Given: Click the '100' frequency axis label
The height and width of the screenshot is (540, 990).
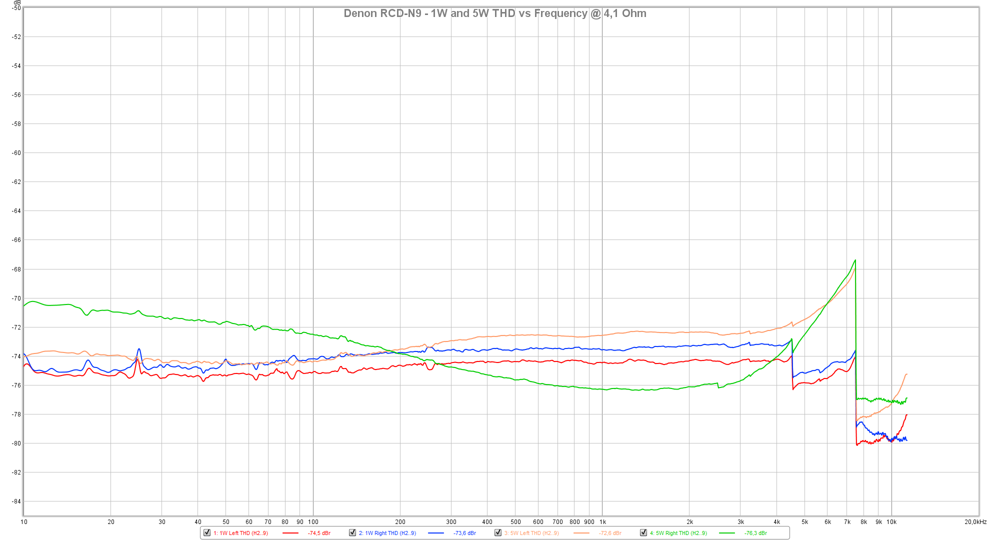Looking at the screenshot, I should [x=313, y=522].
